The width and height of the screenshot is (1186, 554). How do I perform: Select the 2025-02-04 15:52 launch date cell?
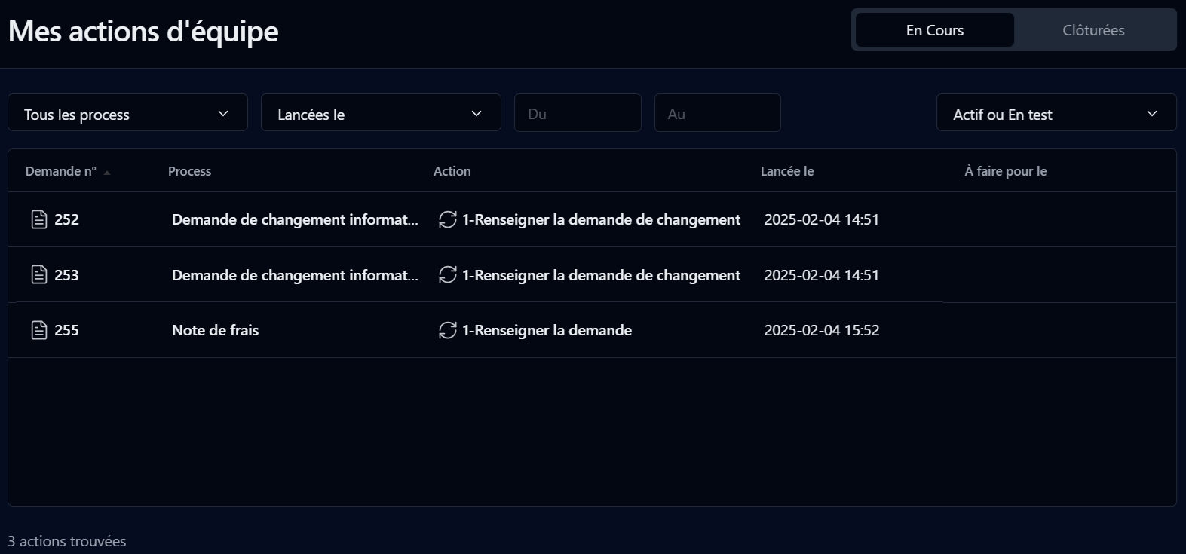[821, 330]
